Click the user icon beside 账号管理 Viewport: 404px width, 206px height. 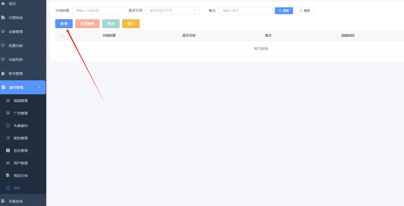click(x=3, y=73)
